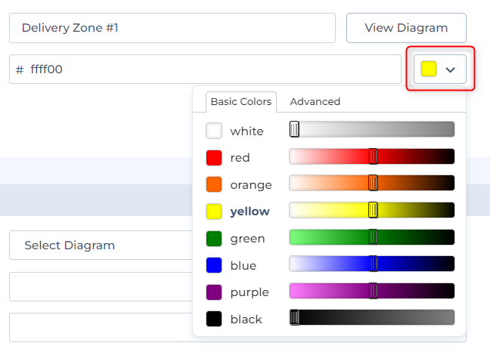Click the black shade slider handle

click(x=294, y=317)
